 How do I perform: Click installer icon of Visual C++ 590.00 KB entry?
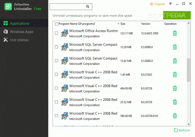[x=64, y=116]
